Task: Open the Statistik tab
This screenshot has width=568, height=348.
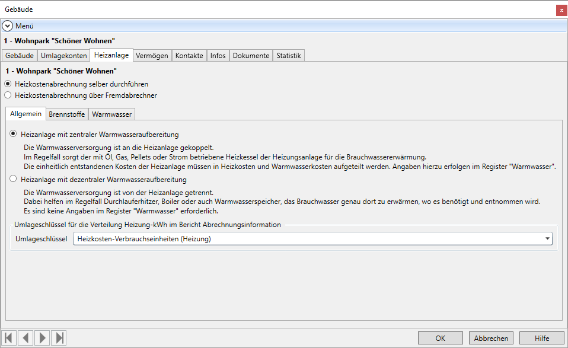Action: [289, 56]
